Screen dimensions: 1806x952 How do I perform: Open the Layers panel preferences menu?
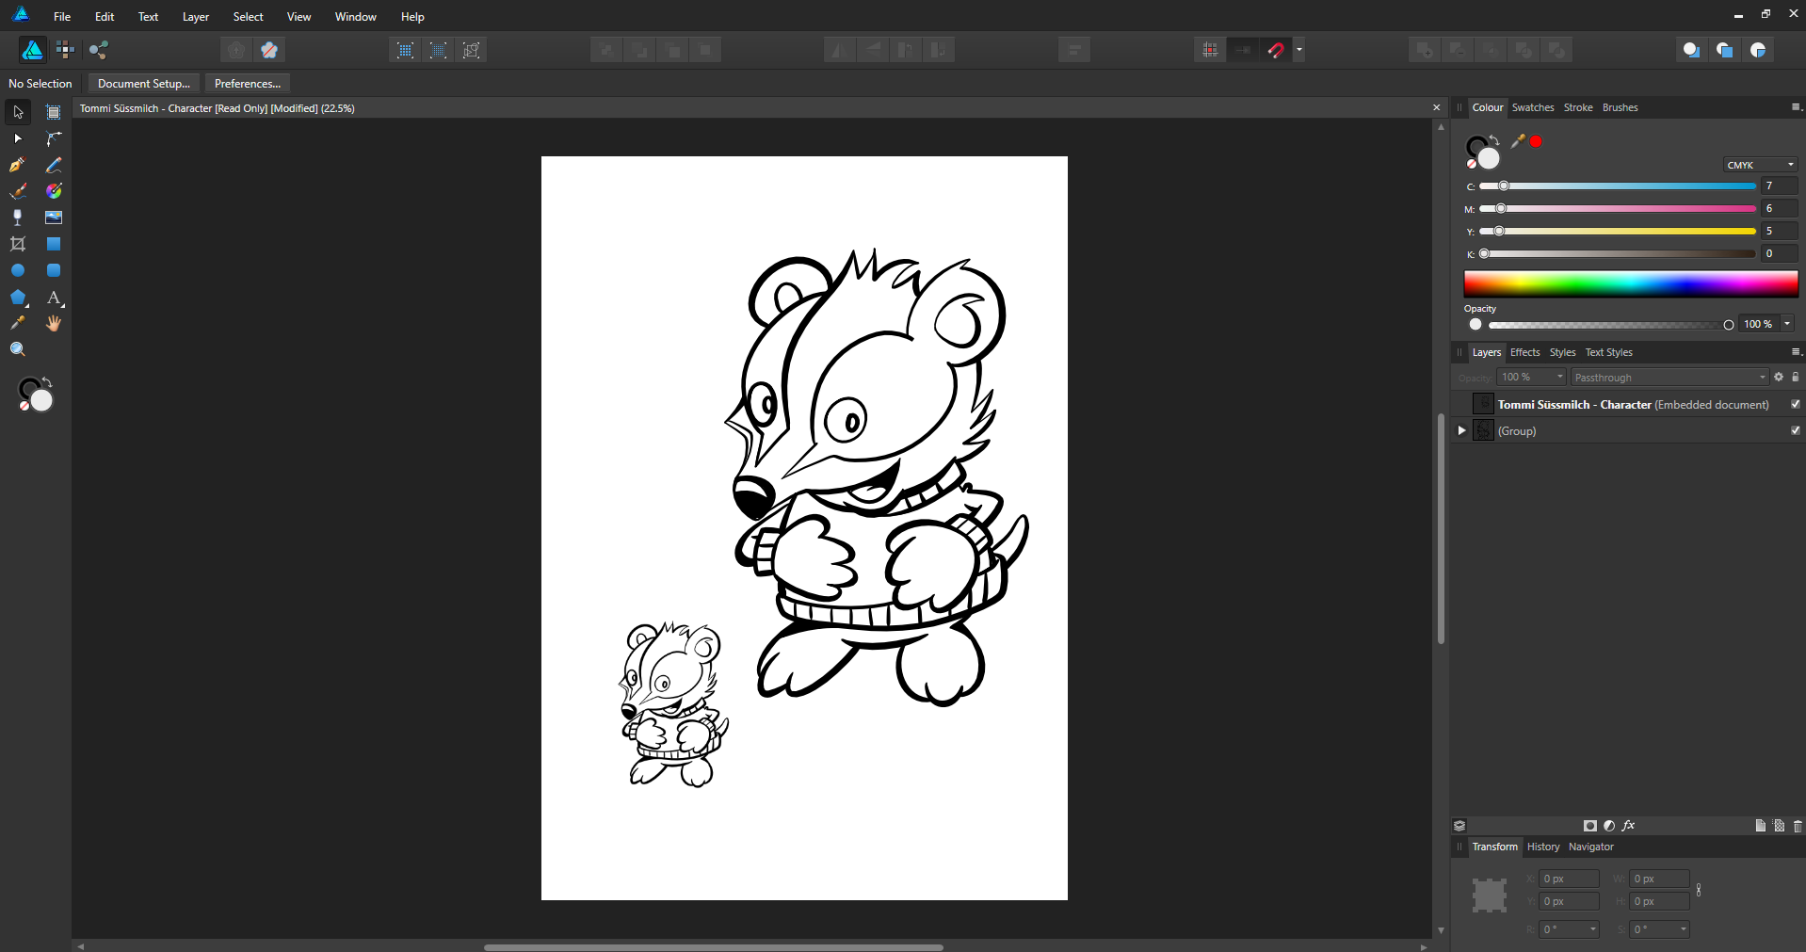(1796, 352)
